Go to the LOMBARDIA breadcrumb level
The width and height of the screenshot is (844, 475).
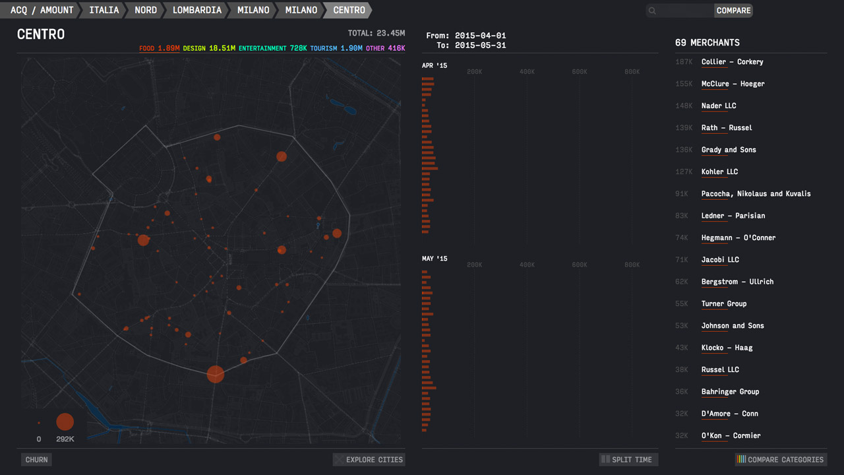pos(196,10)
